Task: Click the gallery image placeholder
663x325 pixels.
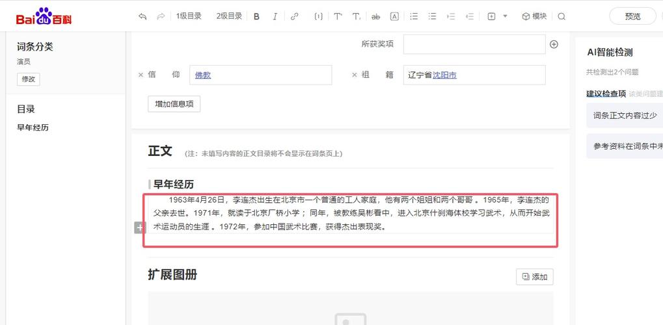Action: (x=351, y=319)
